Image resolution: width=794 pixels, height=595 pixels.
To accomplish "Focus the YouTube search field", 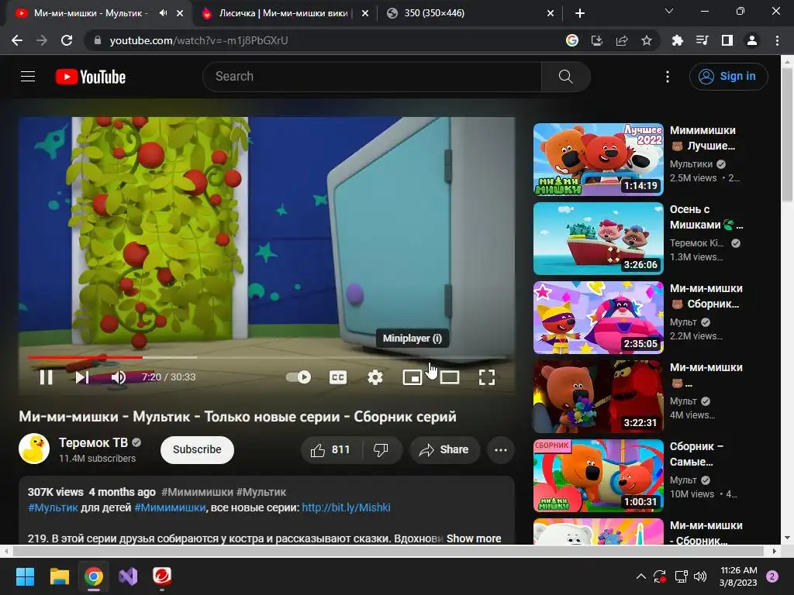I will [371, 77].
